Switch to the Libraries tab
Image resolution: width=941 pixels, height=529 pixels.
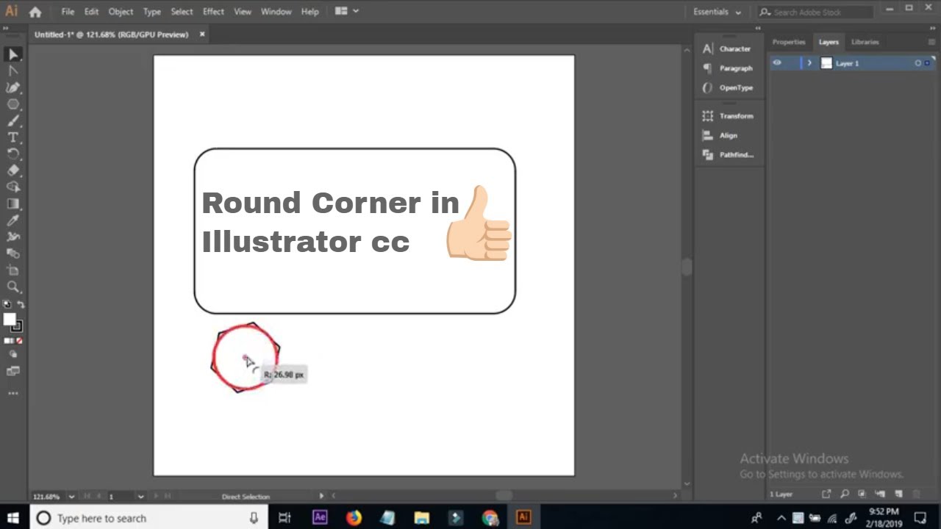pos(865,42)
